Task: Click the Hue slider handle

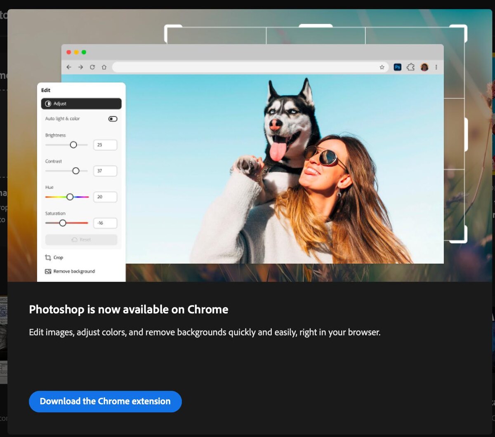Action: point(70,197)
